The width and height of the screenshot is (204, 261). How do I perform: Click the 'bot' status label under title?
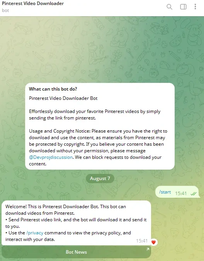pos(5,10)
